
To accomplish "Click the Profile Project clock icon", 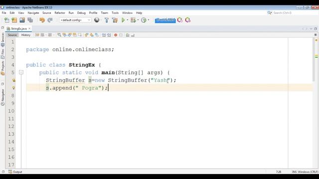I will (x=144, y=20).
